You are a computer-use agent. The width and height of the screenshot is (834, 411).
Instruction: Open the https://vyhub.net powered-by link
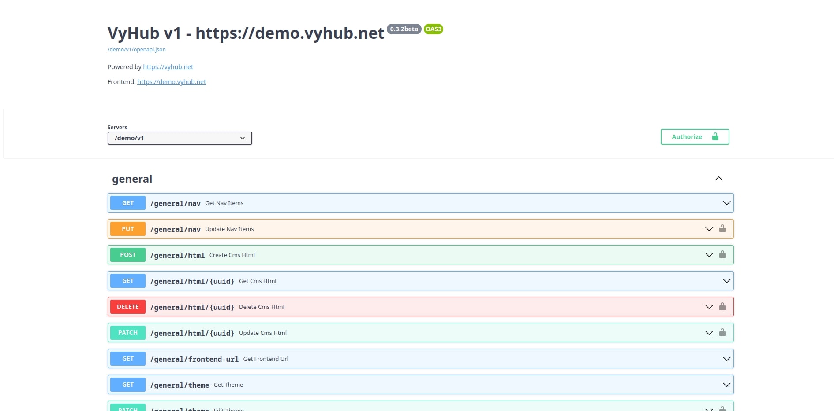pos(168,67)
